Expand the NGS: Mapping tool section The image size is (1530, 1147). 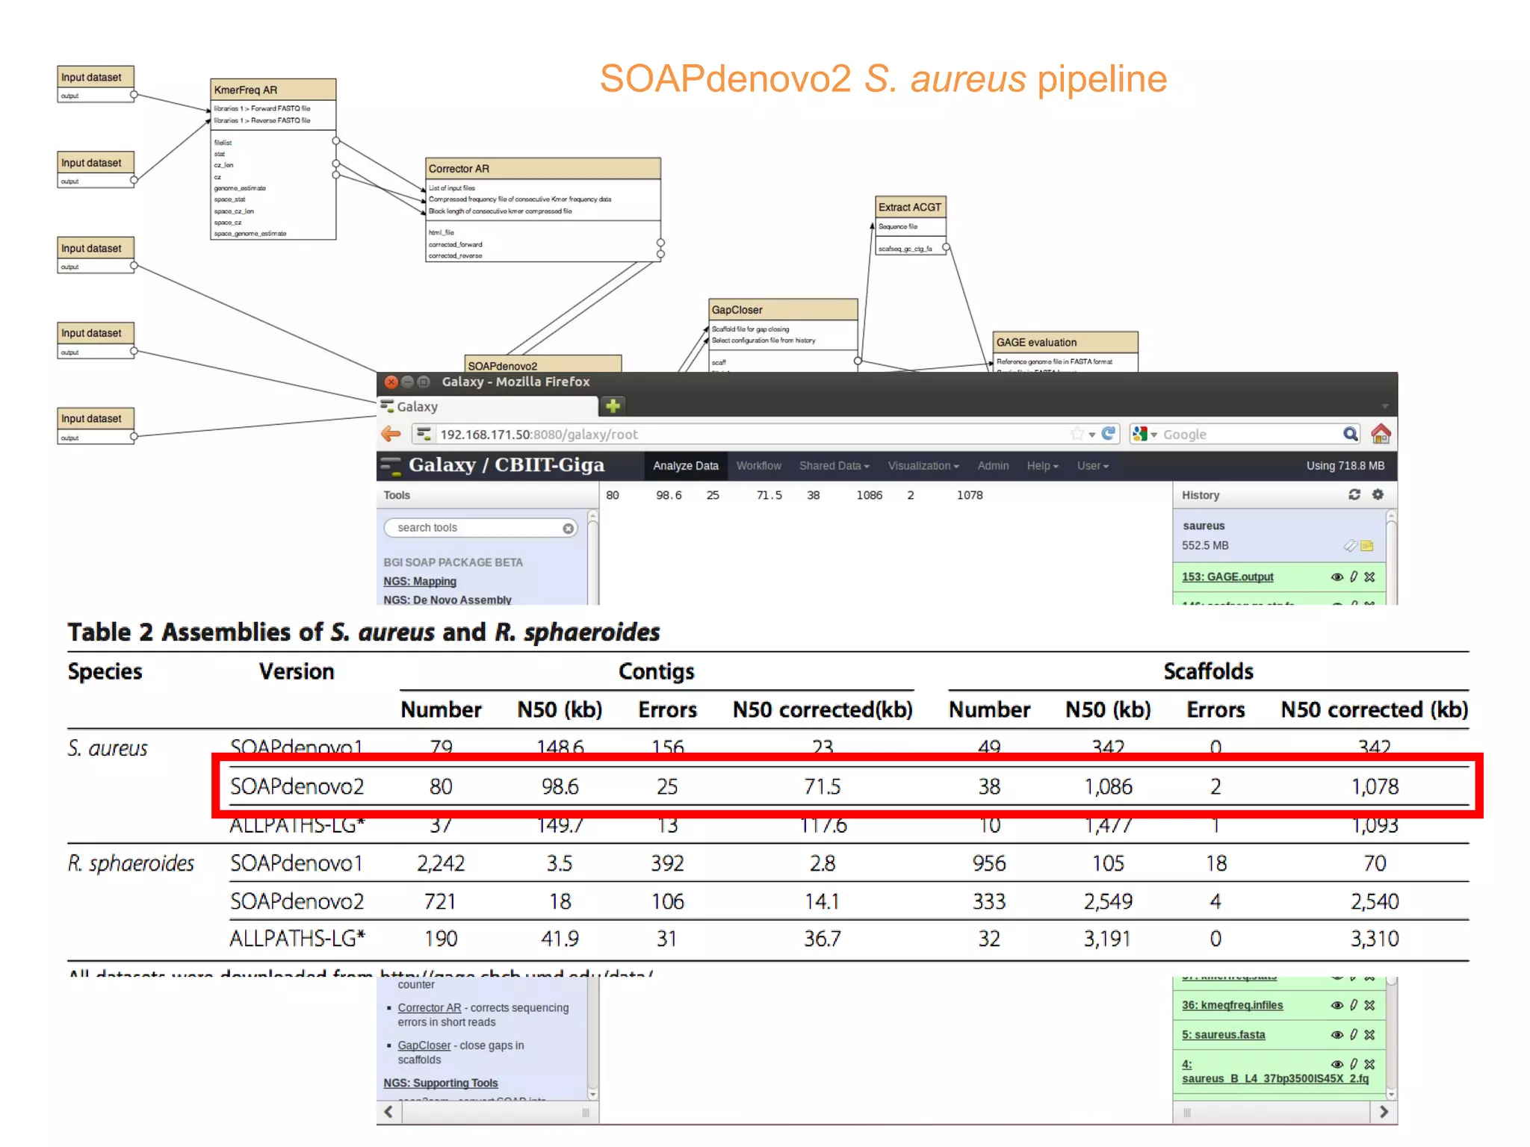[420, 581]
